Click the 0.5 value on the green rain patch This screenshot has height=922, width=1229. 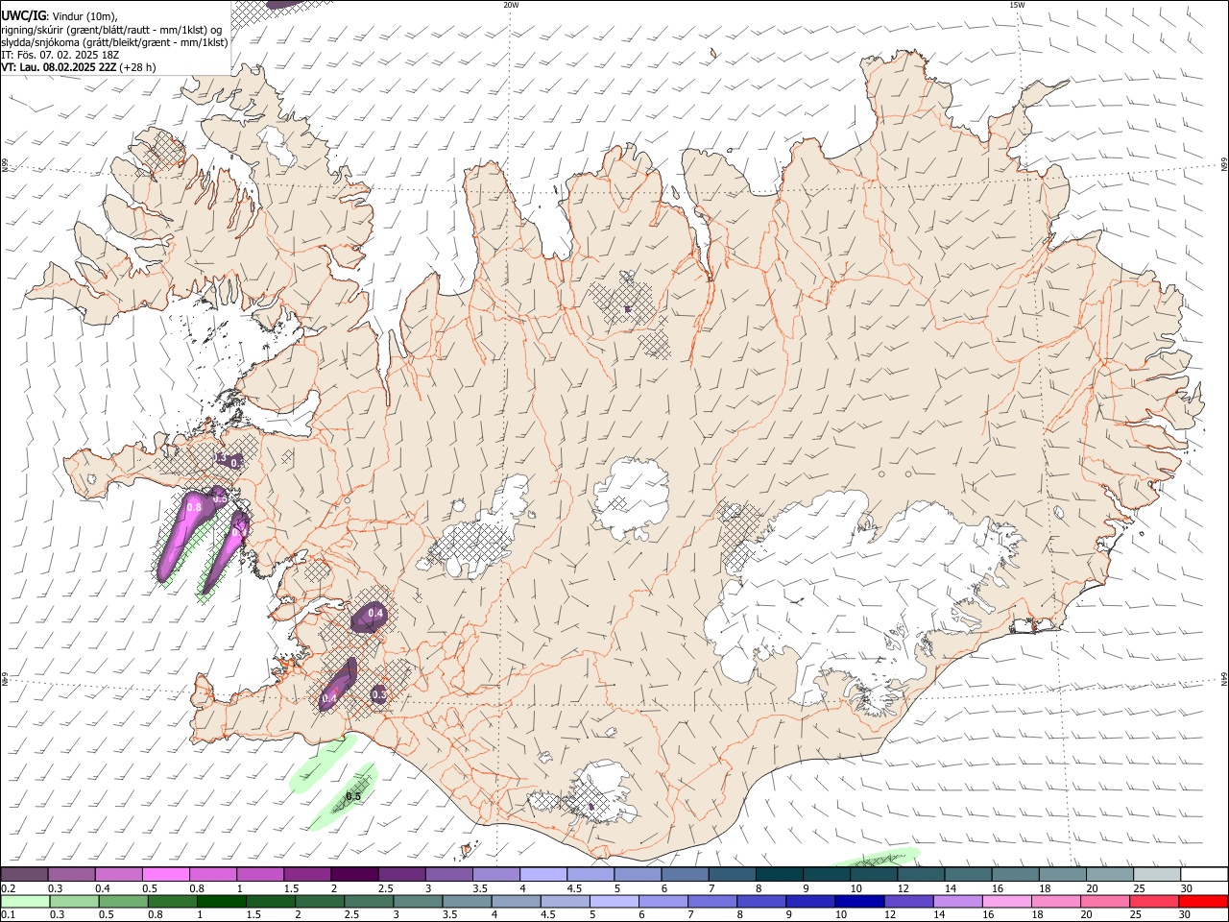coord(353,797)
